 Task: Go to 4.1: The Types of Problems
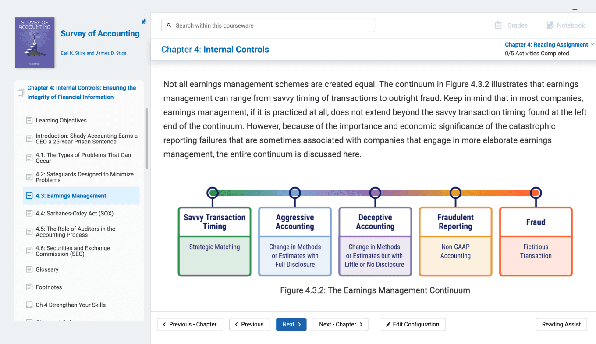click(83, 158)
